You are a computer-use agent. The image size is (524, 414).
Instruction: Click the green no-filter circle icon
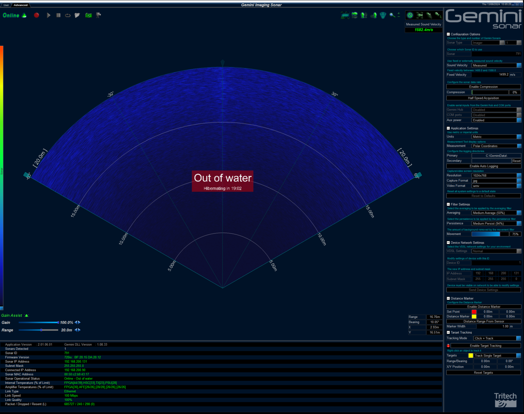click(410, 15)
